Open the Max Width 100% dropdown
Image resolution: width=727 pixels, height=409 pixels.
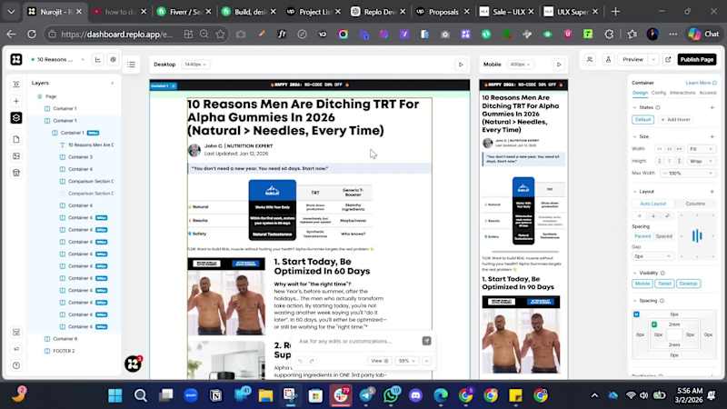tap(688, 173)
